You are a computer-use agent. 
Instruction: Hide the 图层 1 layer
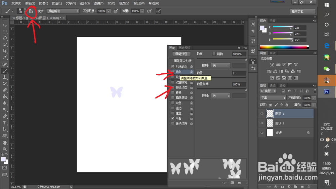[262, 114]
